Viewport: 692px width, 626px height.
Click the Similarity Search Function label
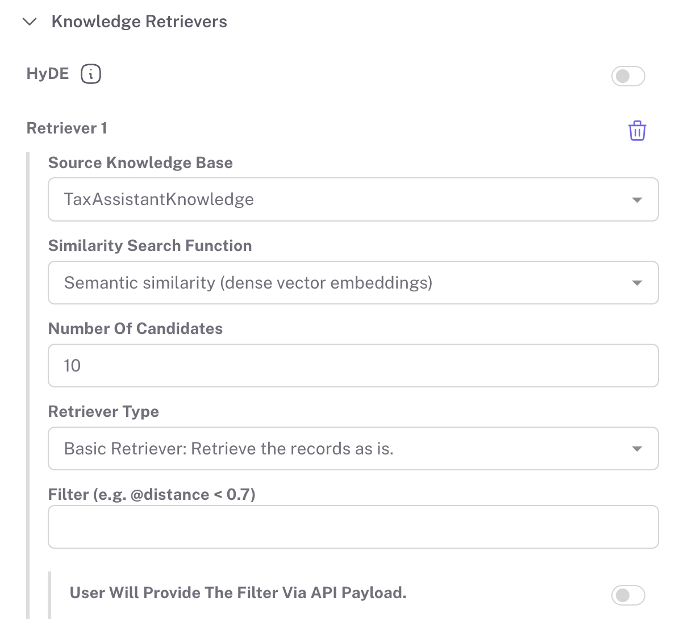point(150,246)
